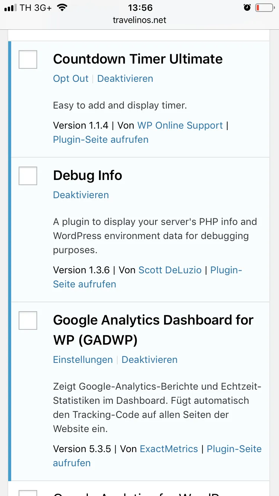This screenshot has height=496, width=279.
Task: Tap the clock showing 13:56
Action: (140, 7)
